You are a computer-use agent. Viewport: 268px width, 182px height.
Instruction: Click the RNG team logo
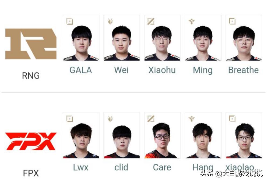pyautogui.click(x=31, y=44)
